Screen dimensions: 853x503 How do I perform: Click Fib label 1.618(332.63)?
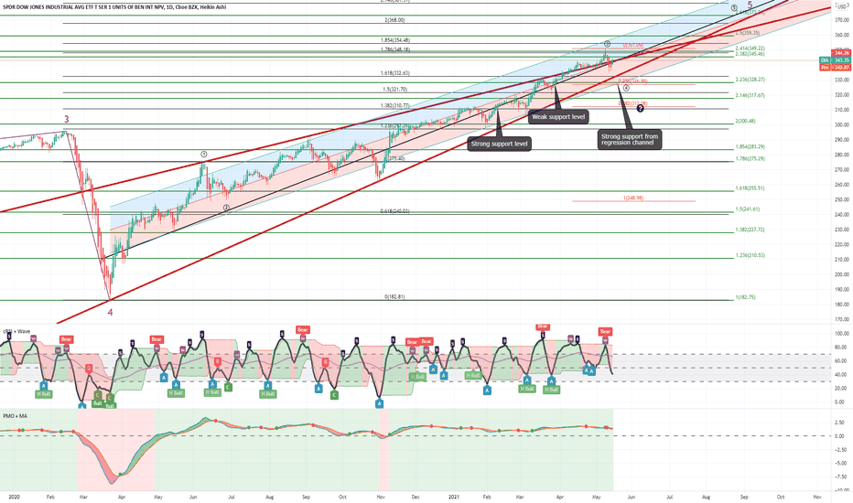[395, 73]
